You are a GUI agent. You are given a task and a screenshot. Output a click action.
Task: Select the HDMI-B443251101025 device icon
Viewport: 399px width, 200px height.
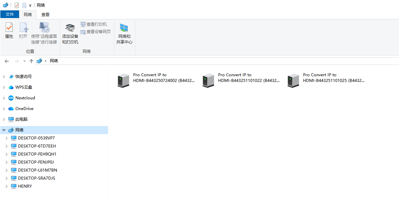[x=293, y=81]
